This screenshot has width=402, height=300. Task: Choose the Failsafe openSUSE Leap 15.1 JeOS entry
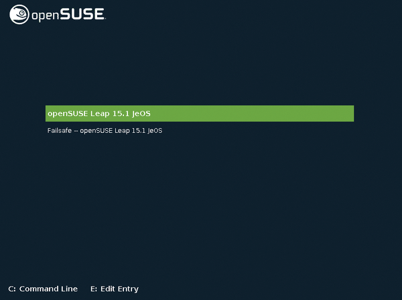coord(105,130)
